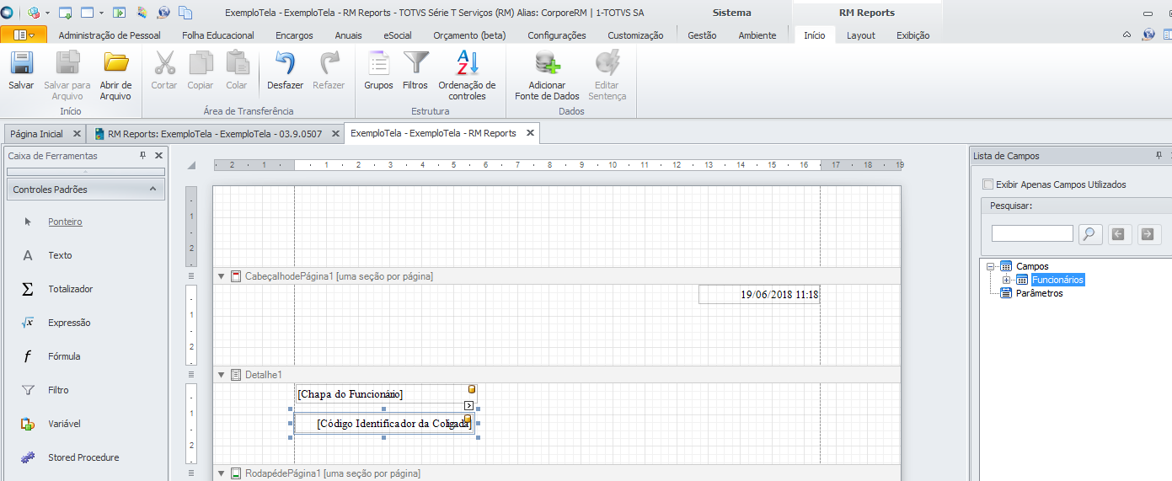Image resolution: width=1172 pixels, height=481 pixels.
Task: Switch to the Layout ribbon tab
Action: pyautogui.click(x=861, y=35)
